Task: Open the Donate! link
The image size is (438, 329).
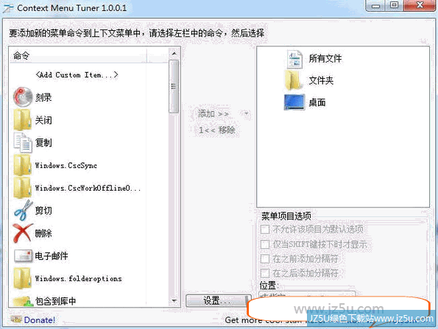Action: [40, 320]
